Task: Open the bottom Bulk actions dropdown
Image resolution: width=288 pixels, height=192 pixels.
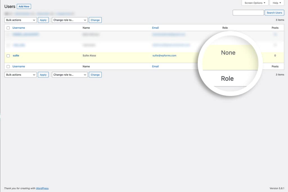Action: (20, 75)
